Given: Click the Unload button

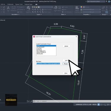Looking at the screenshot, I should coord(66,46).
